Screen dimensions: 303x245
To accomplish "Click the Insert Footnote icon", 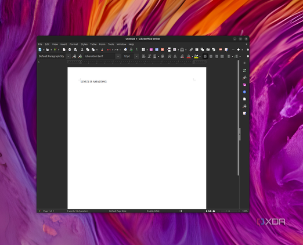I will click(x=197, y=50).
